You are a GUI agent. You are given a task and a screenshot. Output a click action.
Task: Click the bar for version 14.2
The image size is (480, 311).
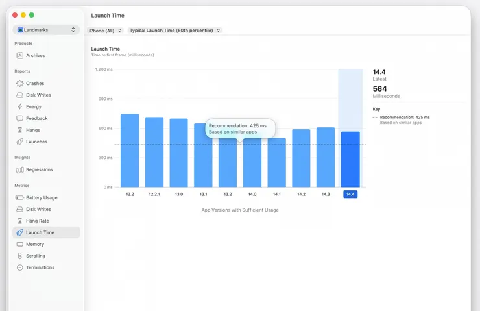pos(301,158)
